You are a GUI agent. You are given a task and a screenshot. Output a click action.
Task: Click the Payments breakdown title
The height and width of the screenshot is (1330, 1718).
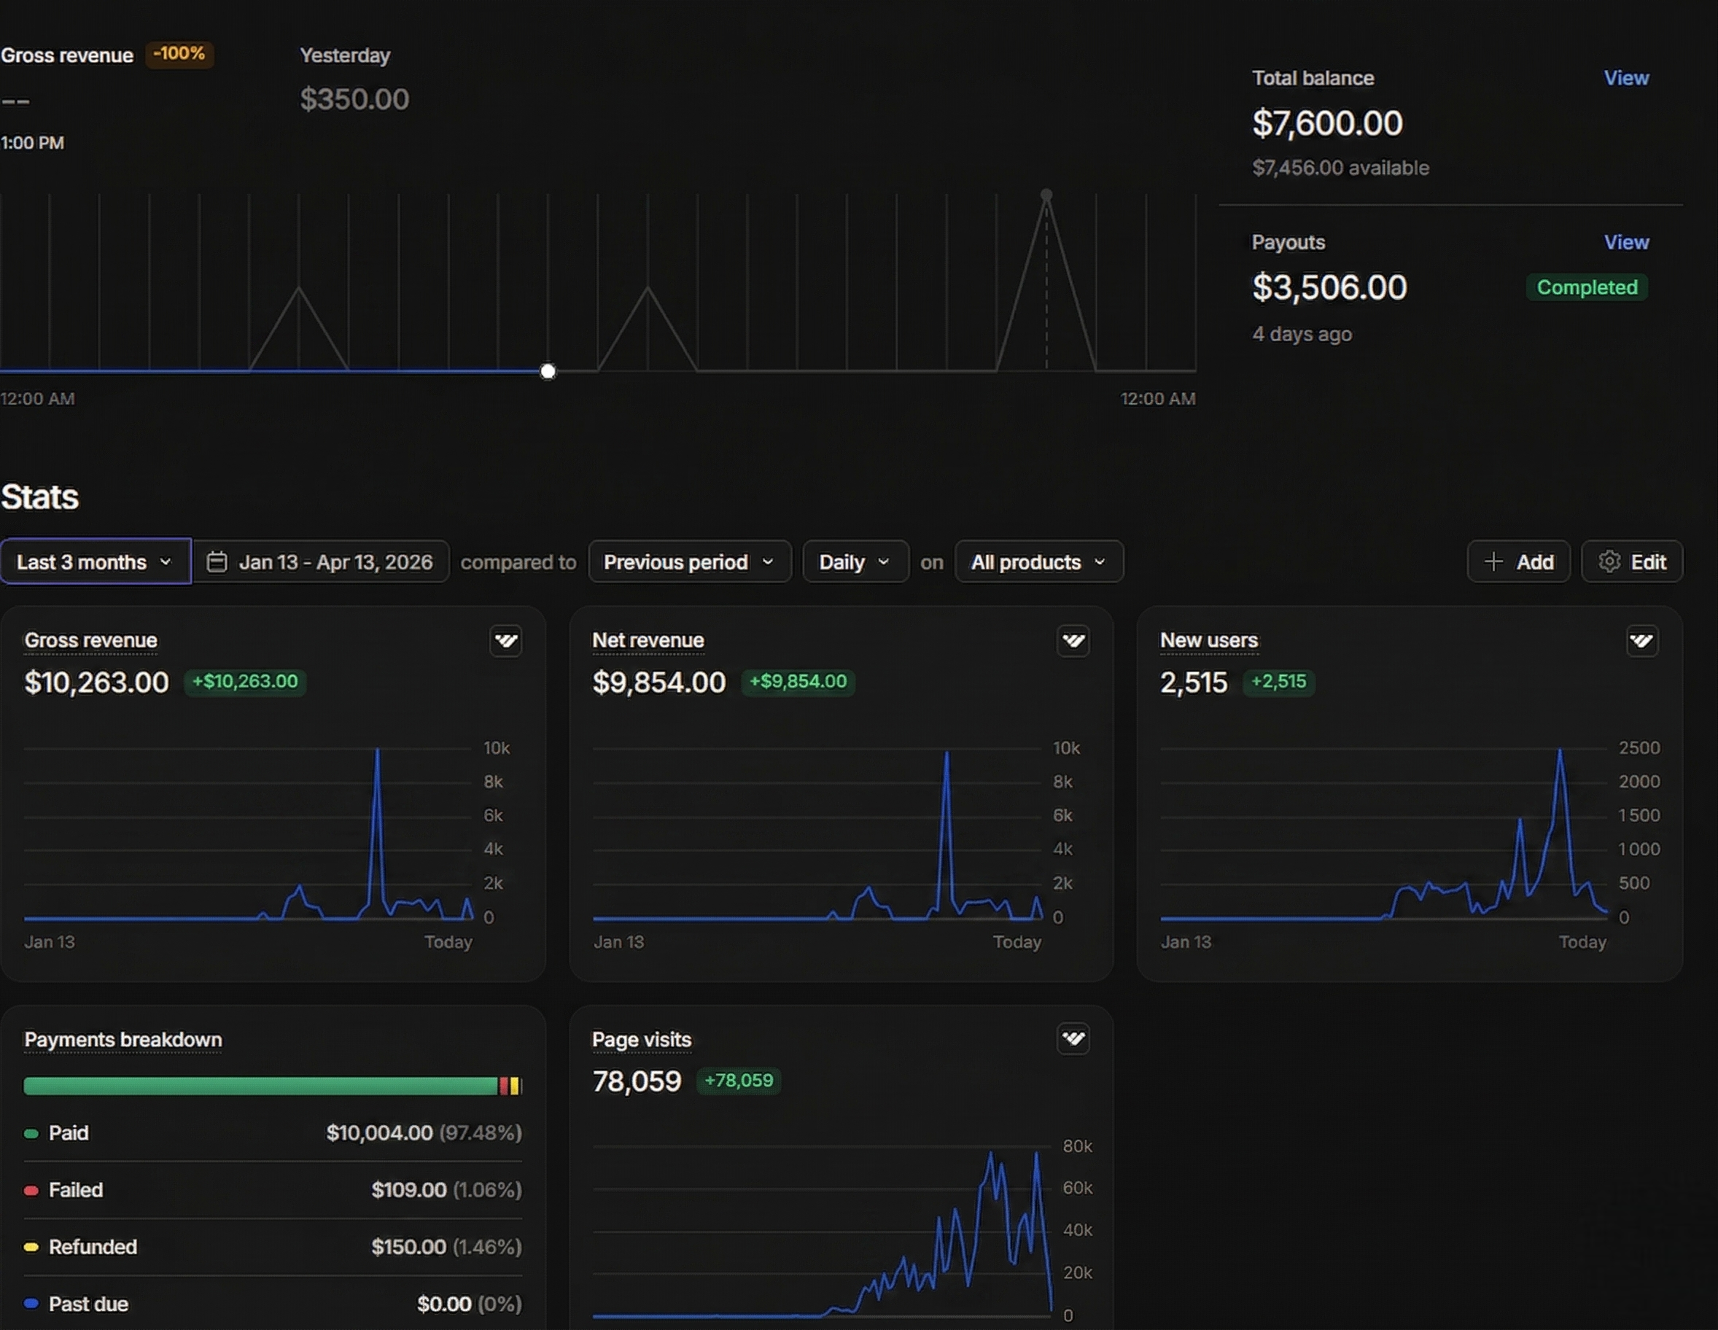123,1039
